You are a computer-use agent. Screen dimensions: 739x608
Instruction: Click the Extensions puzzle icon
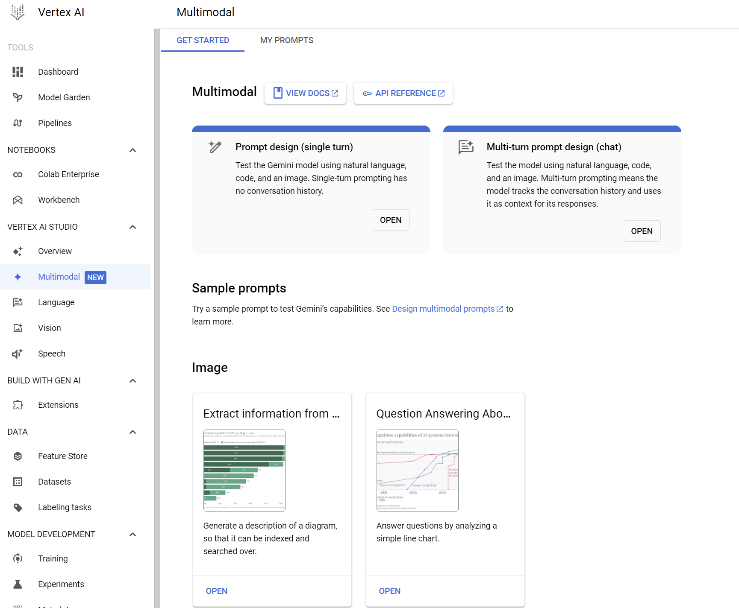coord(18,405)
